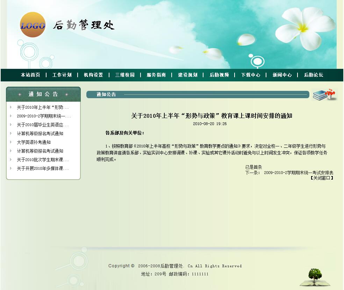
Task: Open notice 关于2010批次学生期末课...
Action: [43, 160]
